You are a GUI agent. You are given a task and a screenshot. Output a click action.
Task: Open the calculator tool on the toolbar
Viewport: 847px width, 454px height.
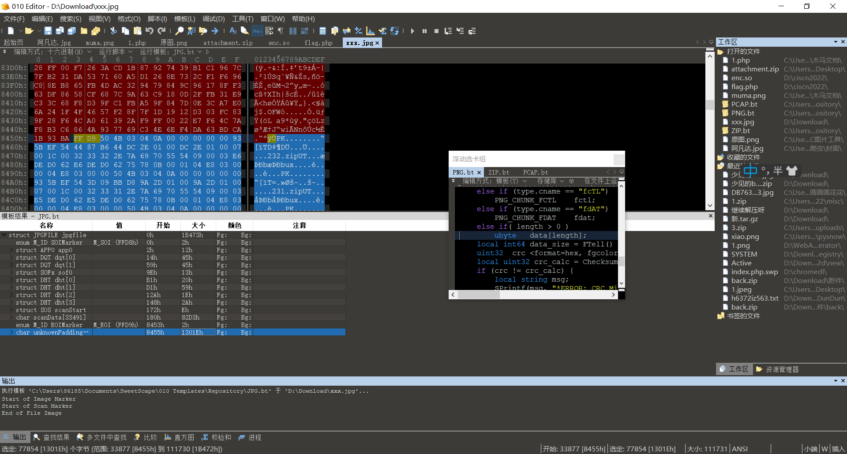click(322, 31)
